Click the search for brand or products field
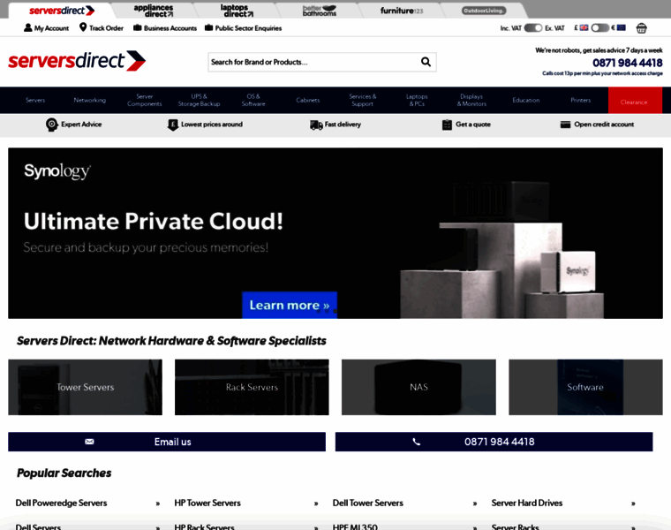Image resolution: width=671 pixels, height=530 pixels. [x=312, y=62]
